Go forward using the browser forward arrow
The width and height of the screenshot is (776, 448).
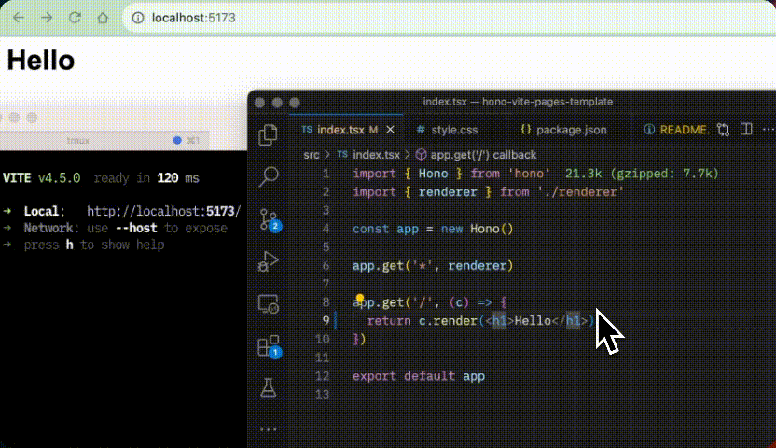click(47, 18)
